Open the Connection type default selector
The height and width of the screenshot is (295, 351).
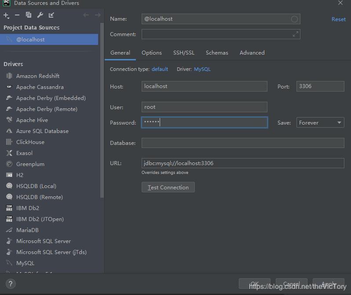coord(160,69)
